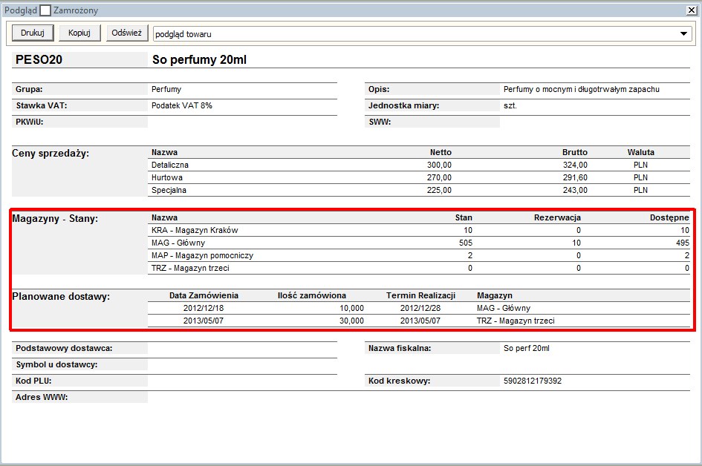The image size is (702, 466).
Task: Click the 'KRA - Magazyn Kraków' row
Action: (419, 230)
